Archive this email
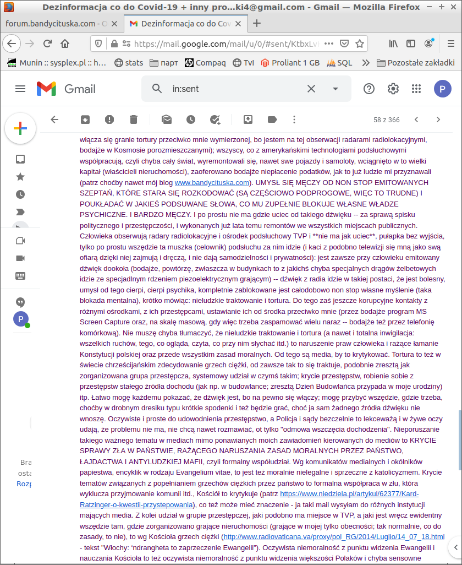Image resolution: width=462 pixels, height=565 pixels. [x=85, y=119]
